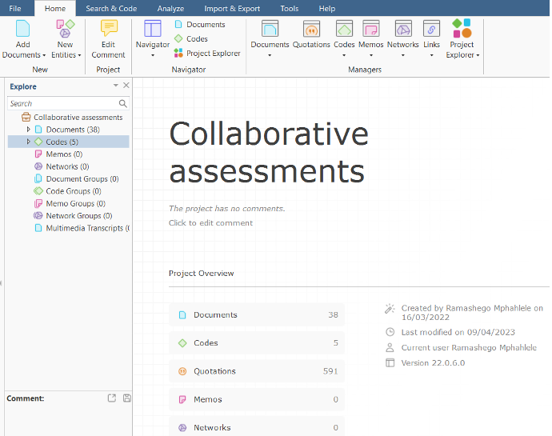The image size is (552, 436).
Task: Open the Networks manager icon
Action: 402,30
